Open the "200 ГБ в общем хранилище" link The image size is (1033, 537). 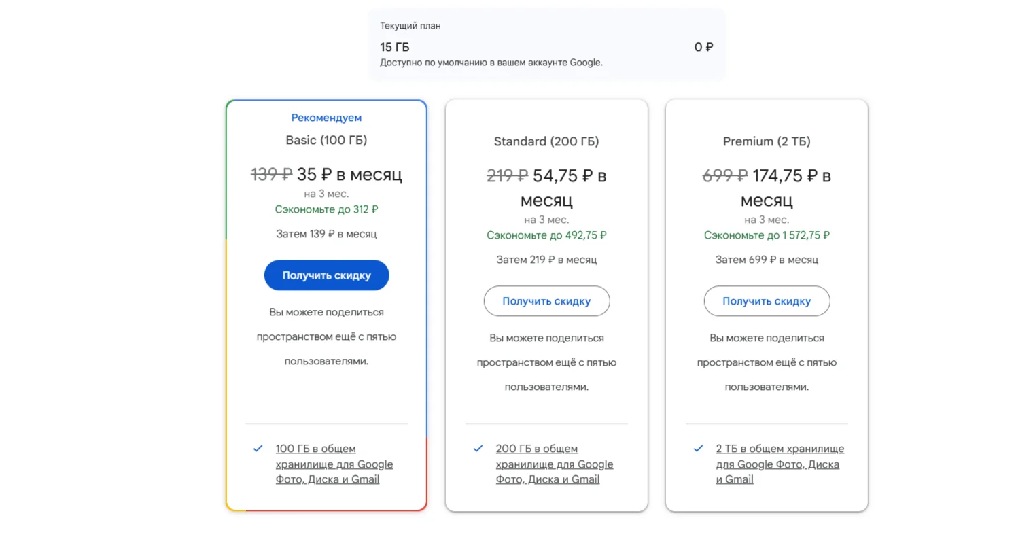click(554, 464)
